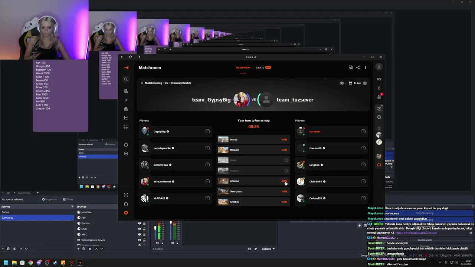Open OBS audio mixer advanced gears icon
475x267 pixels.
click(x=256, y=249)
